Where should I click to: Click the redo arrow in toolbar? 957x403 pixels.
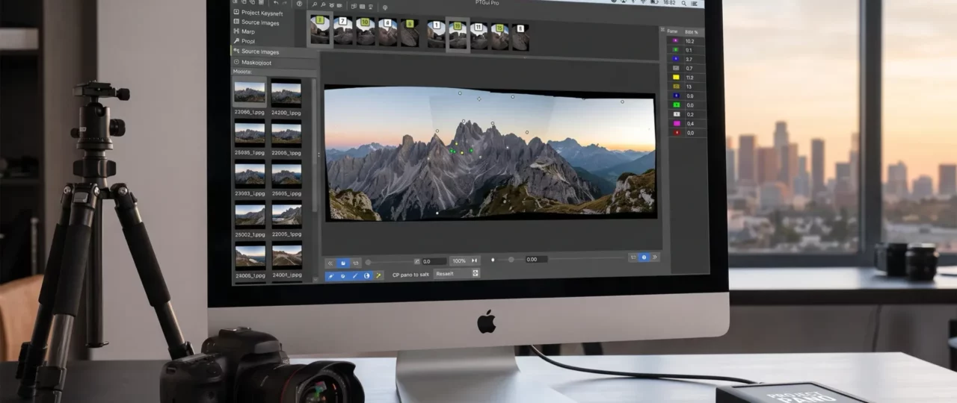tap(285, 3)
